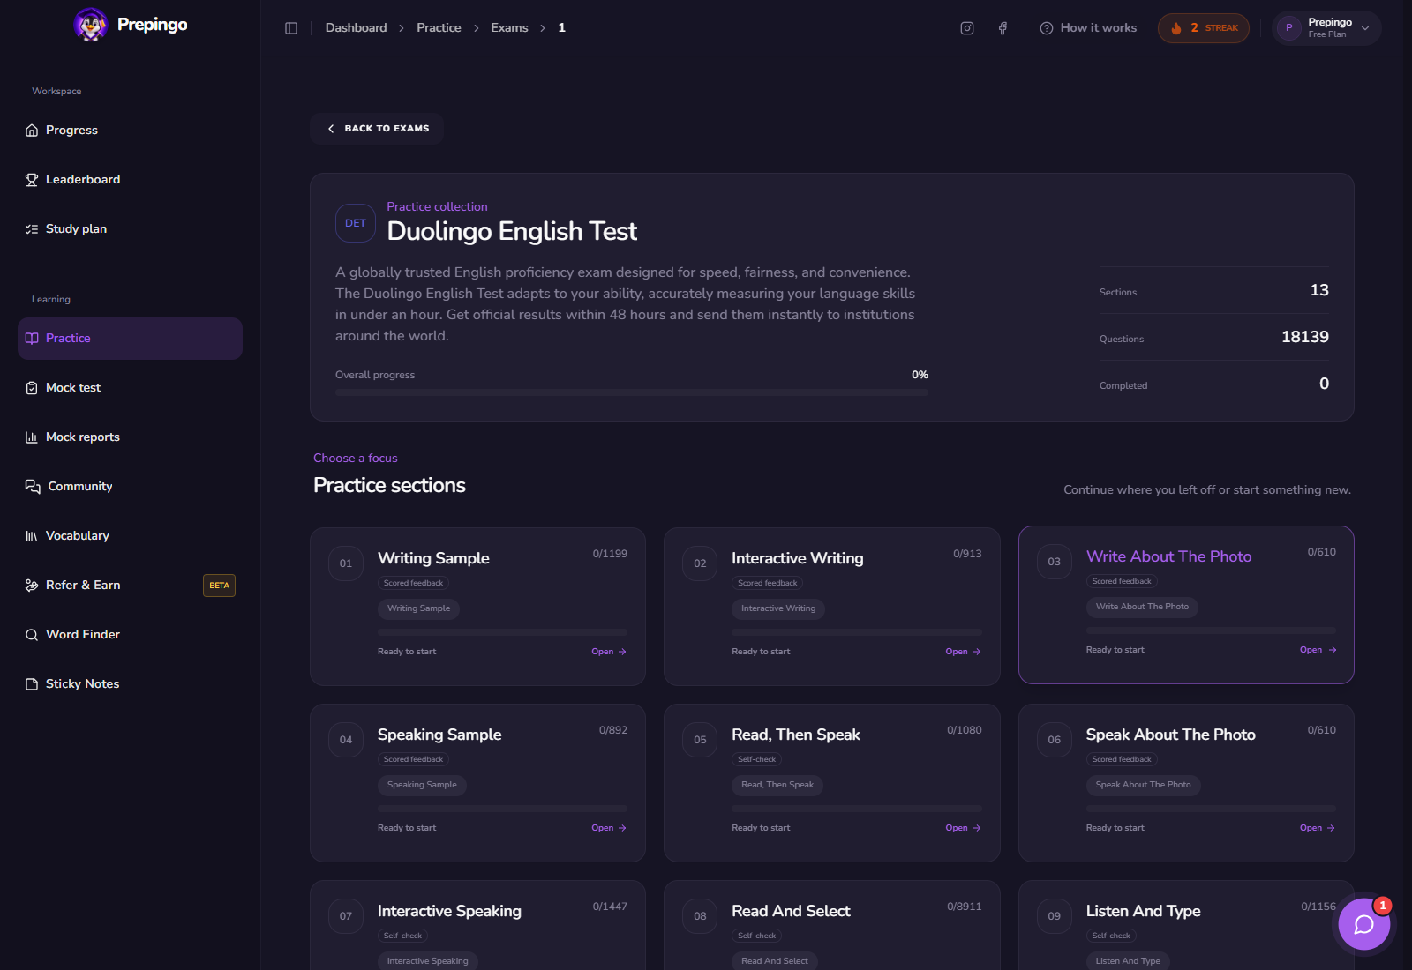This screenshot has width=1412, height=970.
Task: Select Practice in the sidebar
Action: point(130,339)
